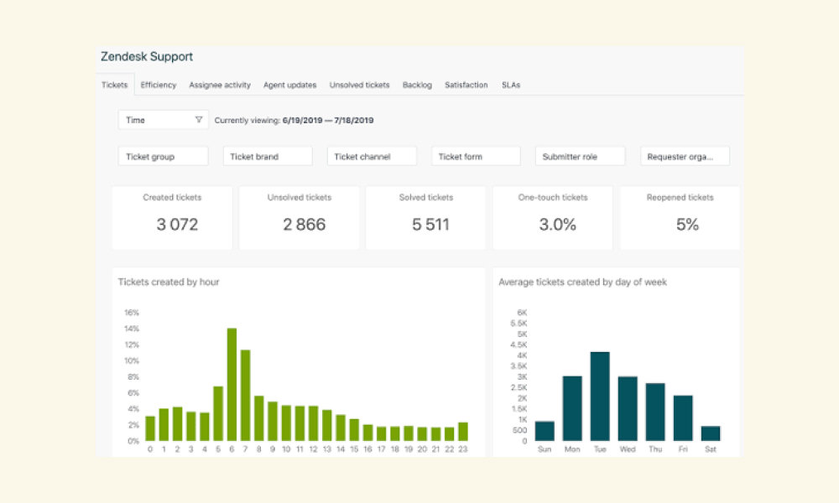Click the filter funnel icon in Time box

click(x=199, y=120)
